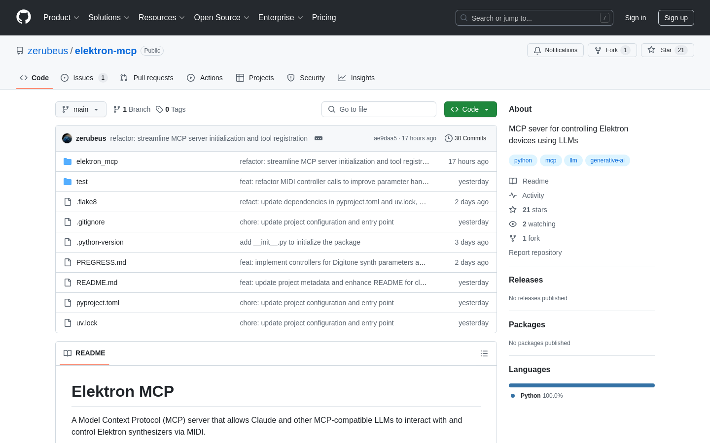Open the Pull requests tab

[147, 78]
